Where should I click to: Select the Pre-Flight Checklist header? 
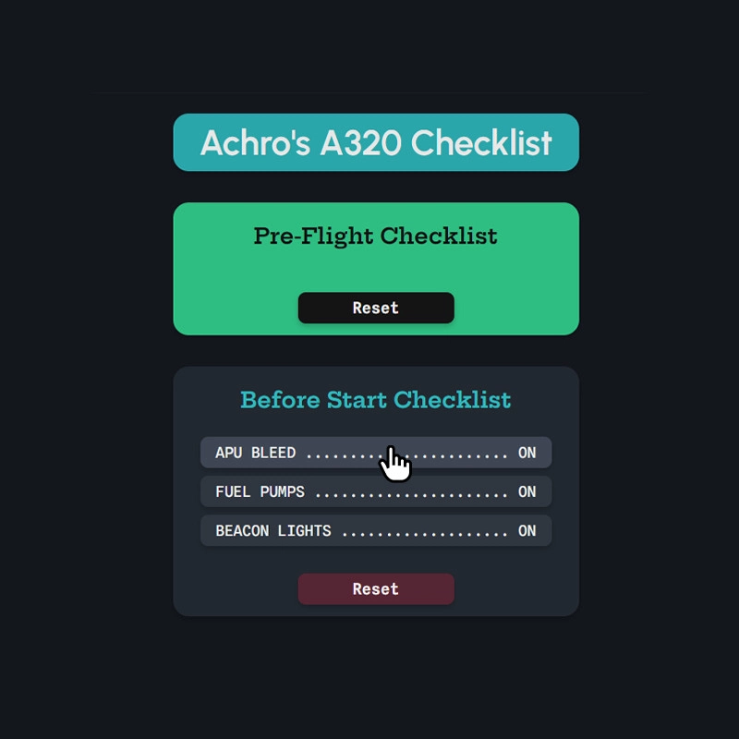pyautogui.click(x=376, y=236)
